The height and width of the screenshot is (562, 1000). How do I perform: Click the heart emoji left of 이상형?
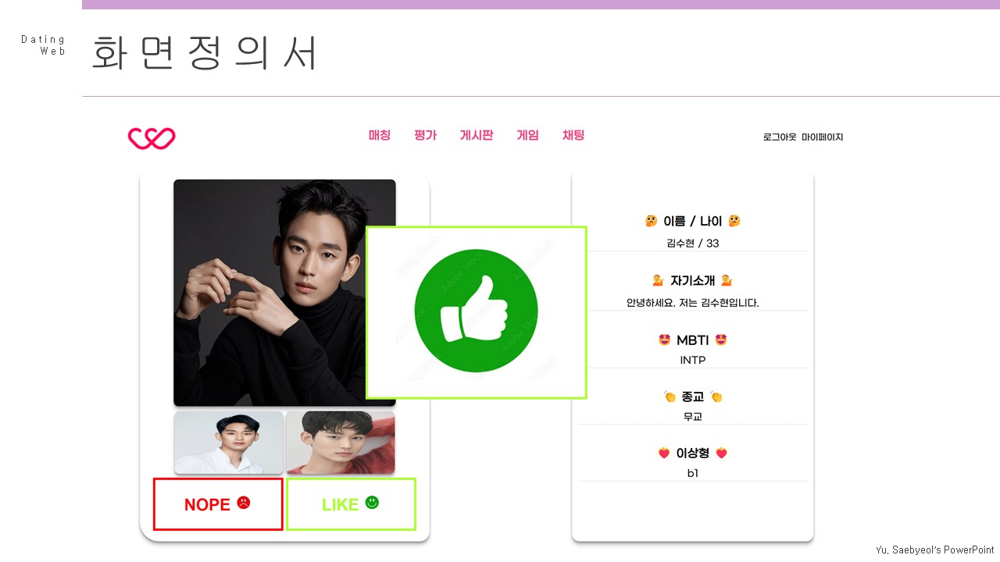[x=664, y=453]
